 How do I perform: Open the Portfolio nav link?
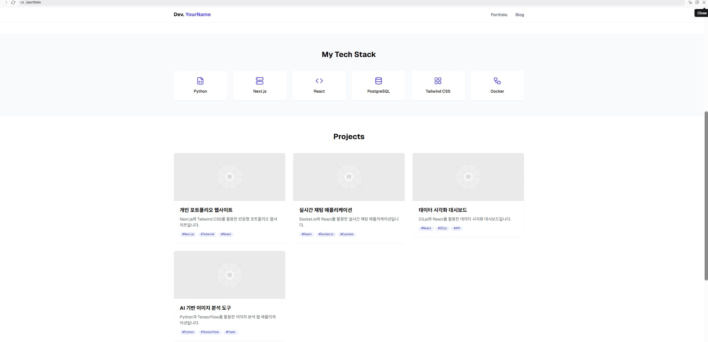pos(499,15)
